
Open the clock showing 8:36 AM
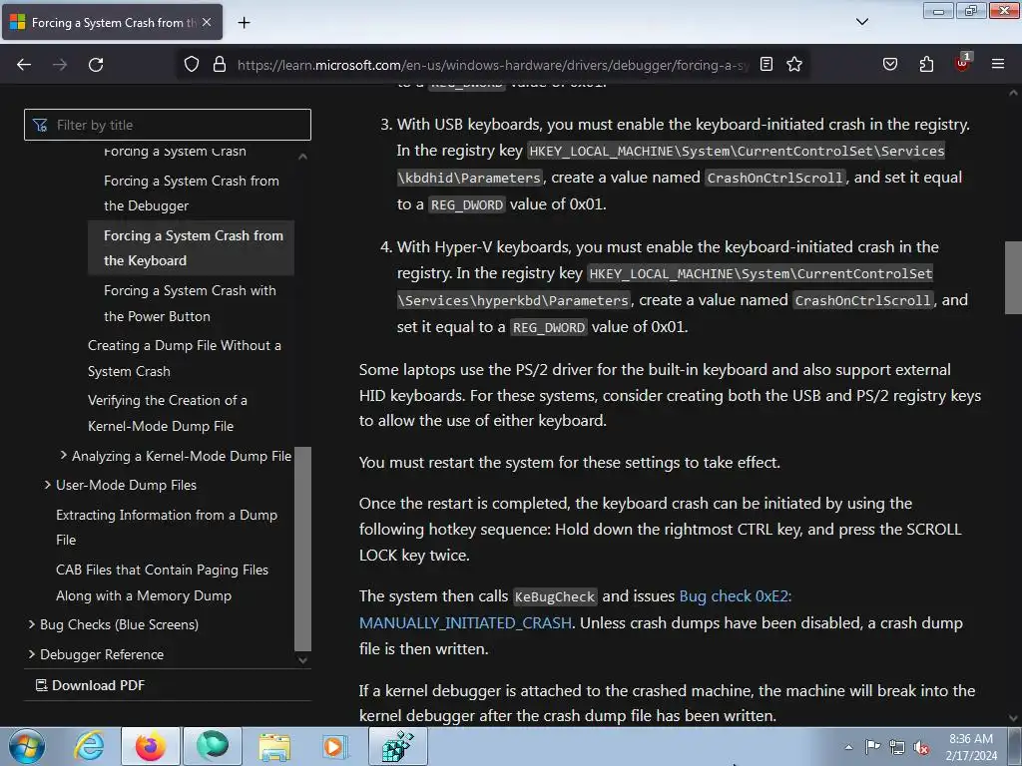pyautogui.click(x=971, y=747)
